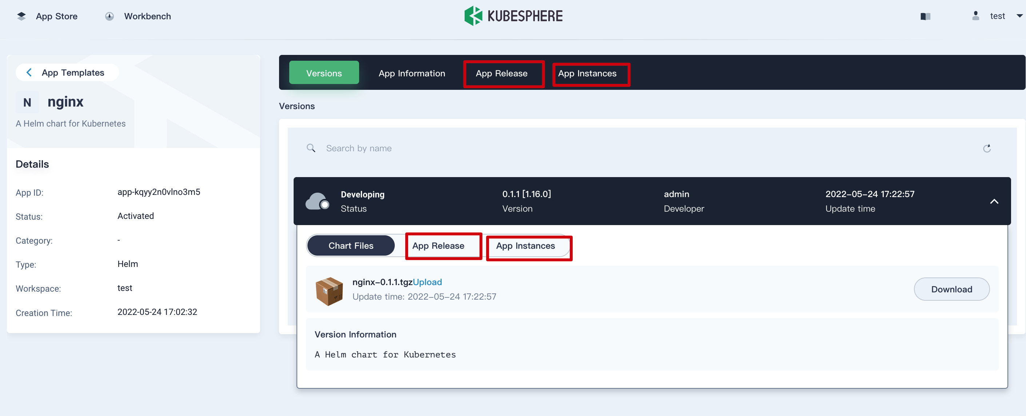1026x416 pixels.
Task: Open the top App Release tab
Action: click(x=501, y=73)
